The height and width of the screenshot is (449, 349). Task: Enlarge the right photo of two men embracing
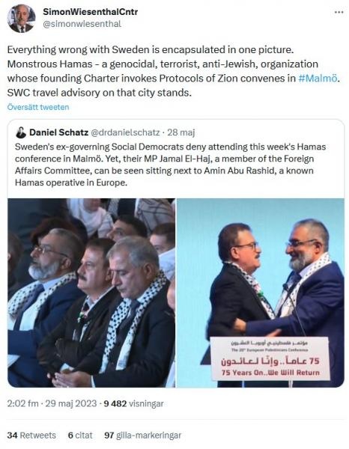[261, 293]
